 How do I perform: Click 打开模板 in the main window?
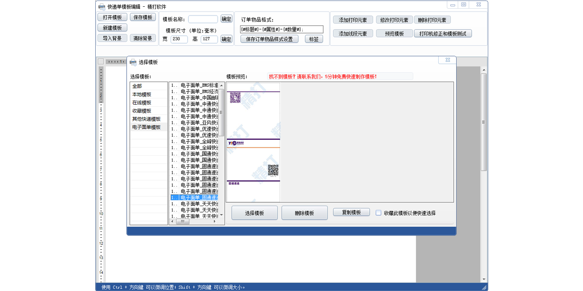pos(112,17)
